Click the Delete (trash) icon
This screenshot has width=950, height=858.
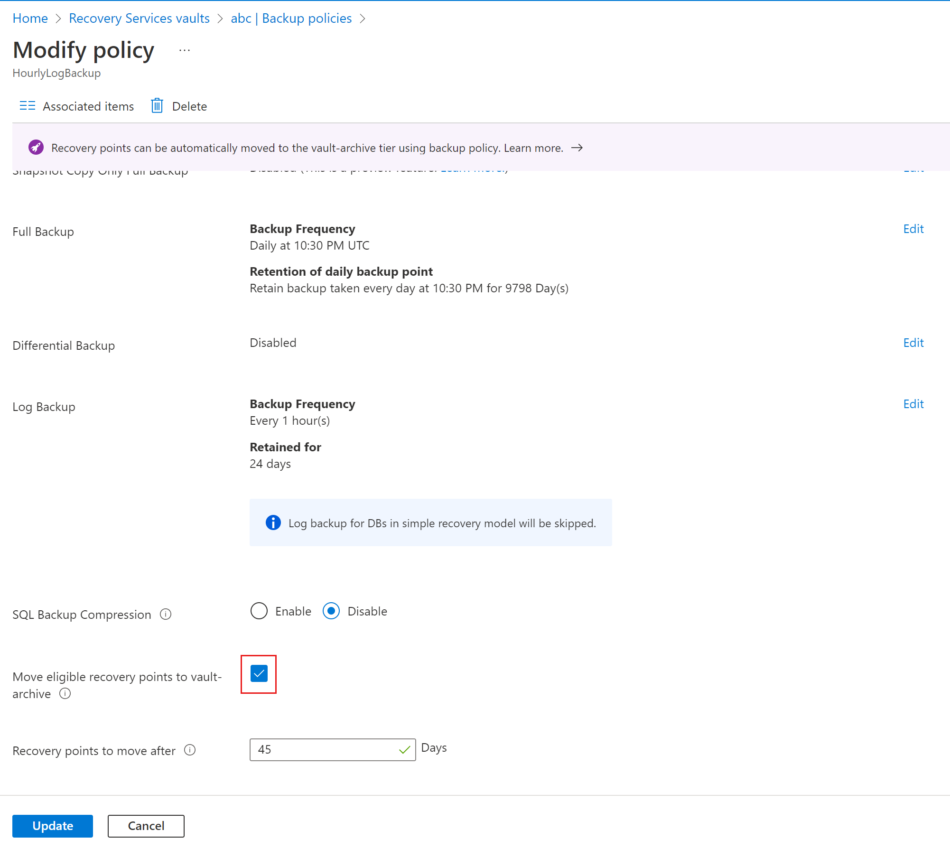[157, 106]
